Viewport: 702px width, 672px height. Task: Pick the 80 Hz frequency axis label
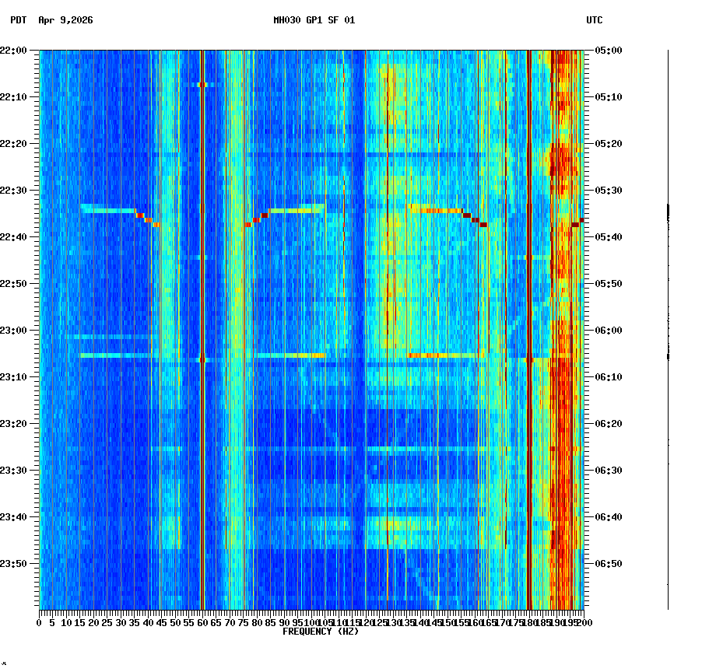click(x=257, y=623)
